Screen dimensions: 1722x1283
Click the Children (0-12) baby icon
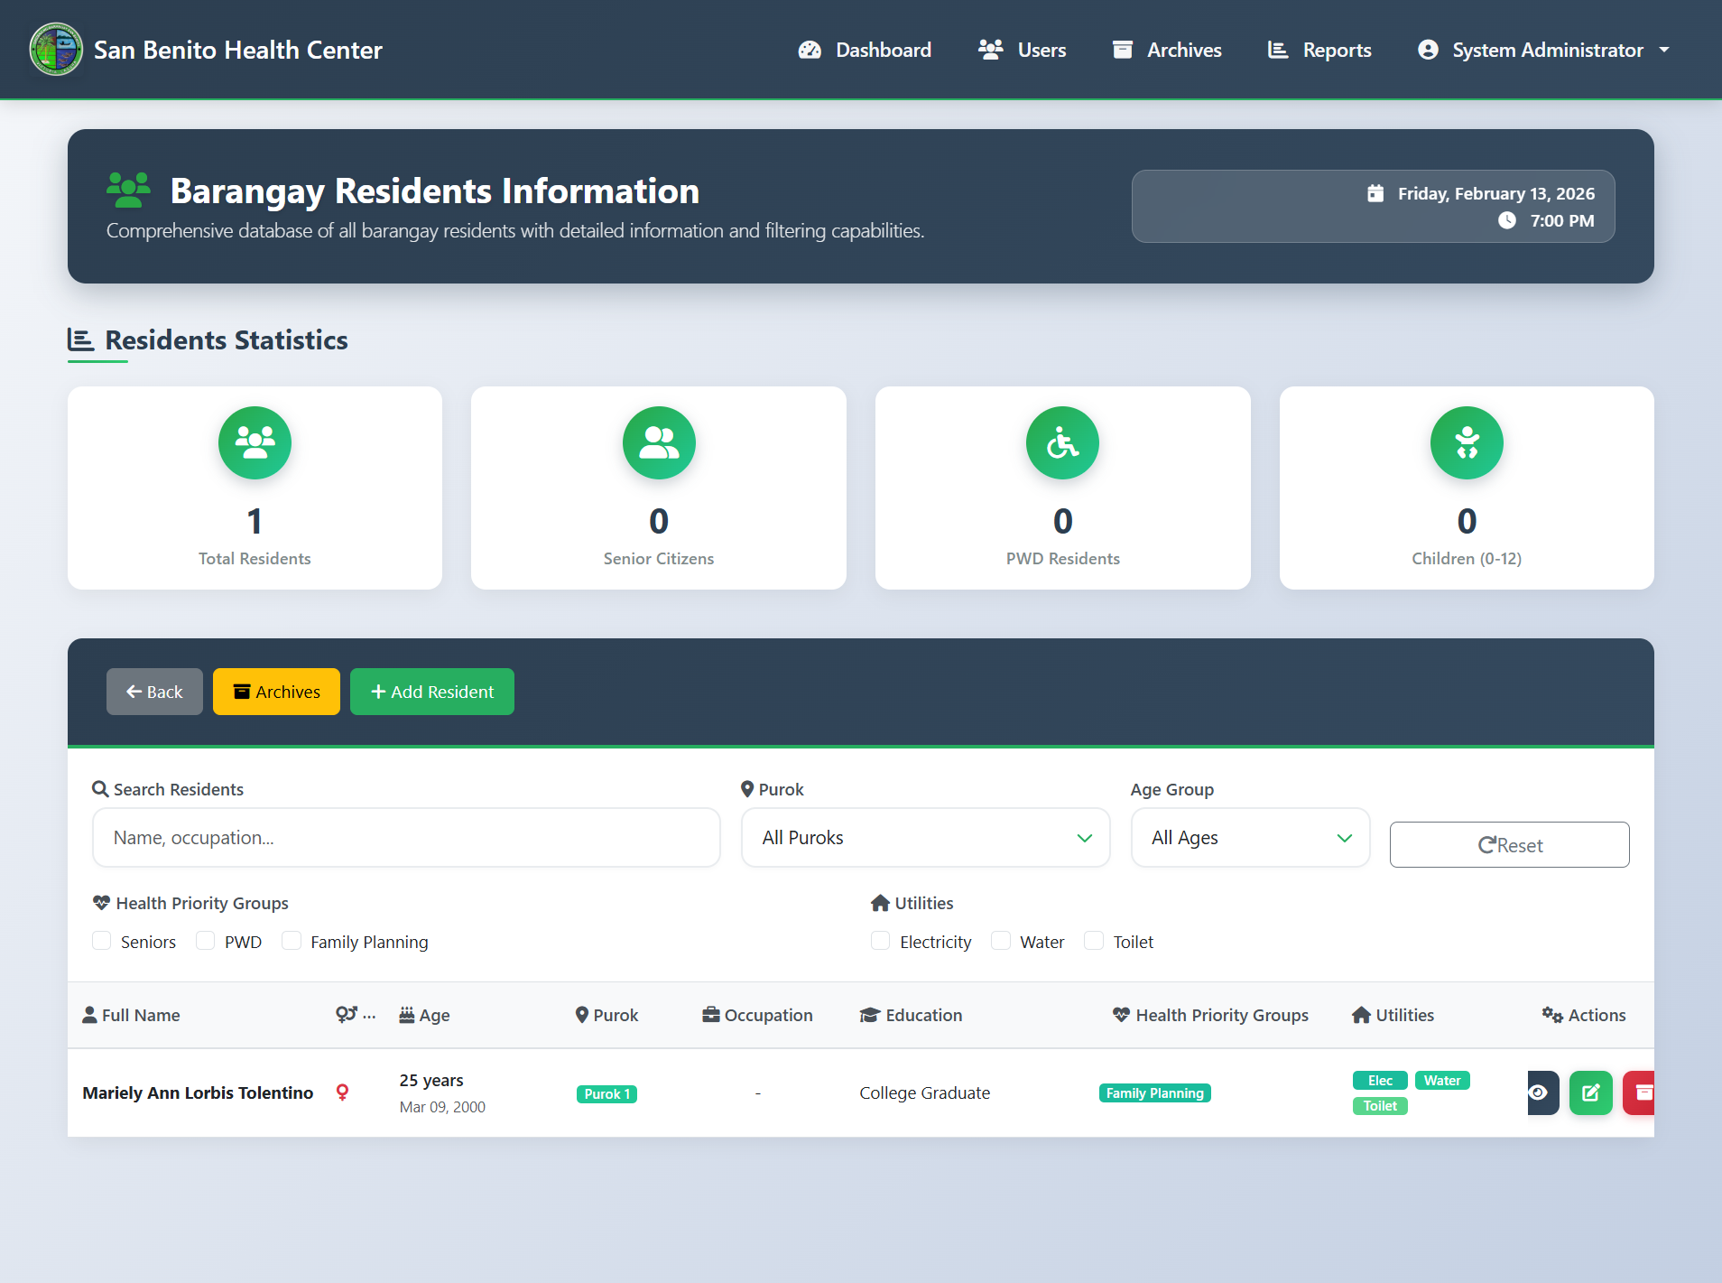coord(1467,442)
